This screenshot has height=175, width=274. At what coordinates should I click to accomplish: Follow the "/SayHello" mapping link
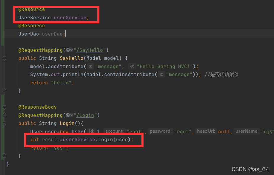pyautogui.click(x=89, y=50)
